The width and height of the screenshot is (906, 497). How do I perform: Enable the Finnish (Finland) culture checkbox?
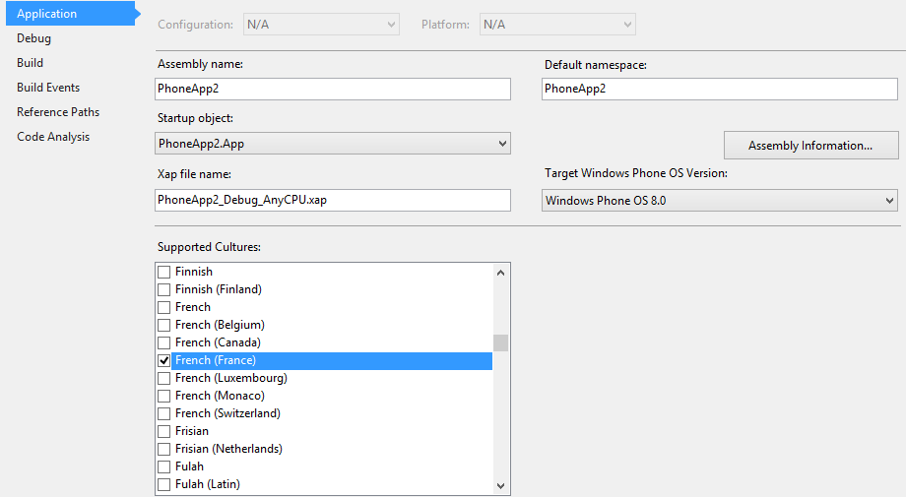[164, 289]
